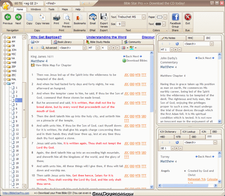Viewport: 225px width, 196px height.
Task: Click minus button beside GE 1 in TTT panel
Action: 181,148
